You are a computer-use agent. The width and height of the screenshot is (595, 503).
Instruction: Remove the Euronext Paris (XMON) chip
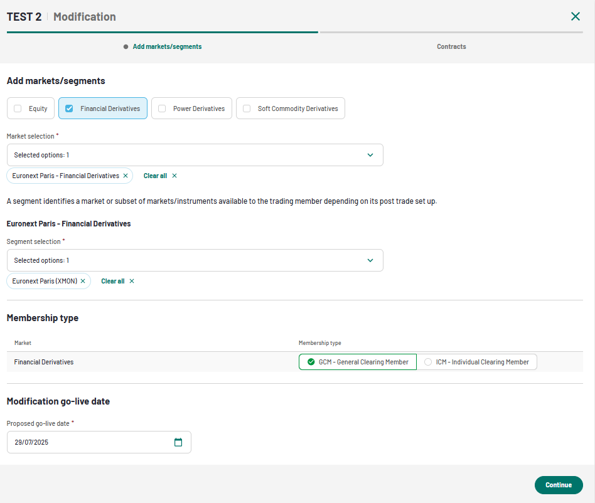click(83, 281)
